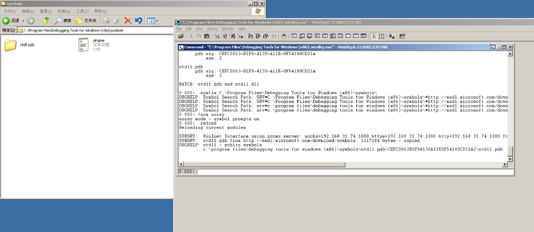This screenshot has height=232, width=534.
Task: Click the Command window horizontal scrollbar right arrow
Action: coord(505,165)
